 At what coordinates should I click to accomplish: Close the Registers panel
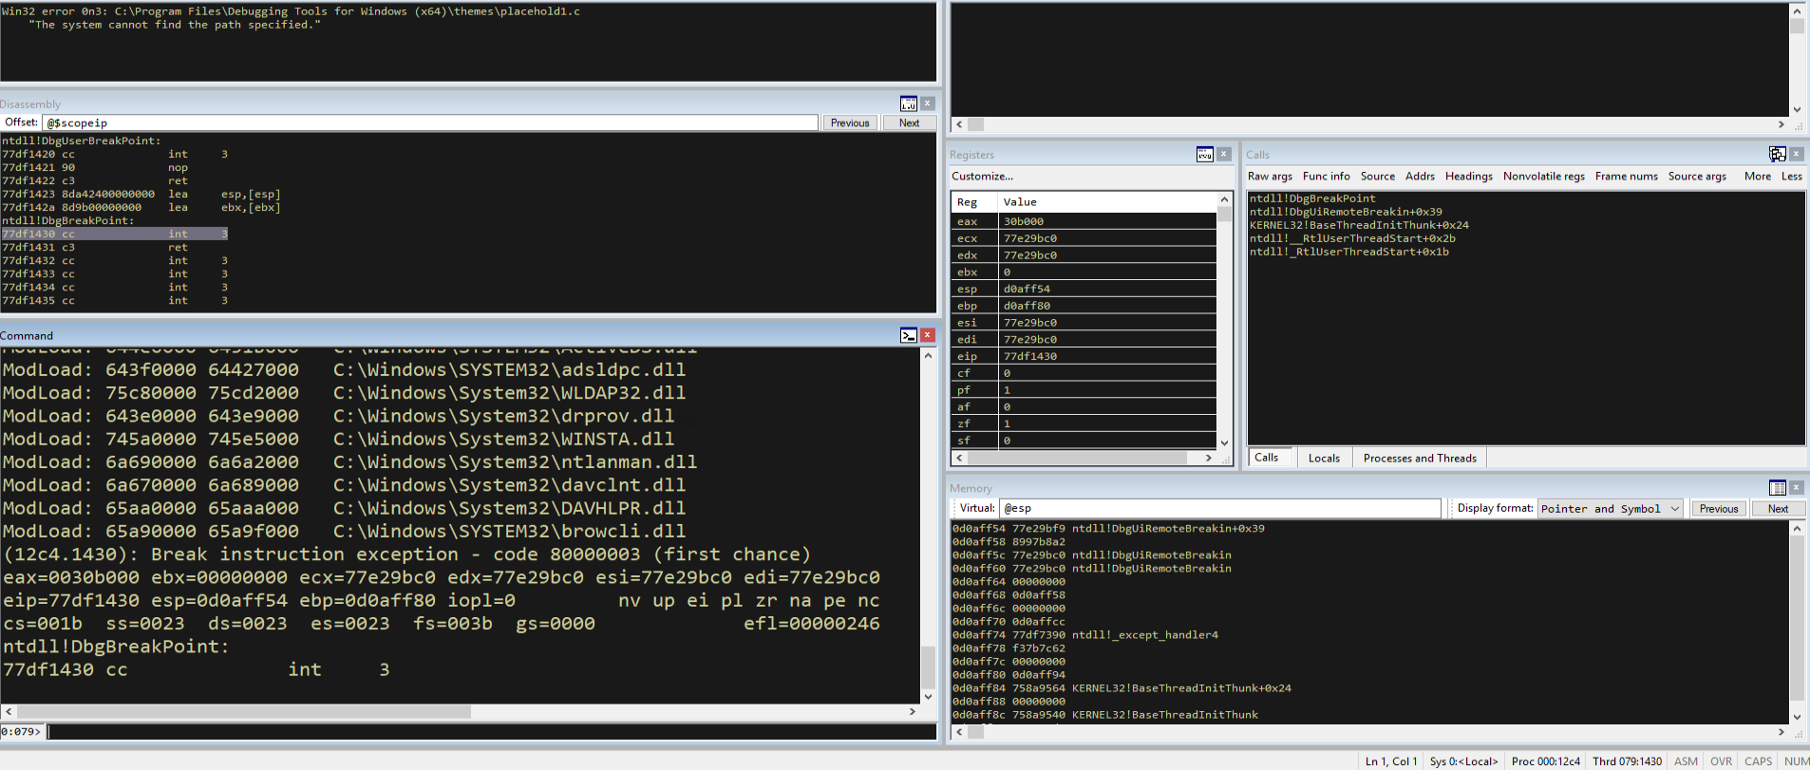click(x=1224, y=154)
